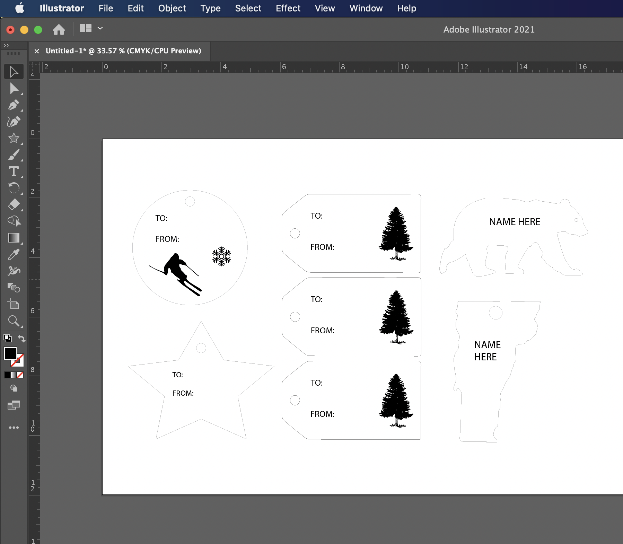The width and height of the screenshot is (623, 544).
Task: Select the Direct Selection tool
Action: click(14, 89)
